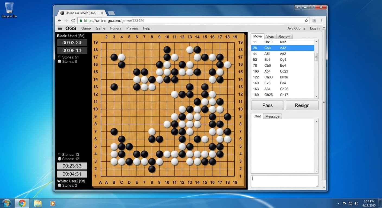The image size is (382, 208).
Task: Select the Chat tab
Action: (257, 116)
